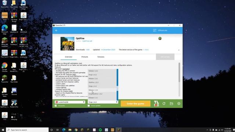This screenshot has height=132, width=235.
Task: Choose Release 1.6.2 from version list
Action: coord(102,71)
